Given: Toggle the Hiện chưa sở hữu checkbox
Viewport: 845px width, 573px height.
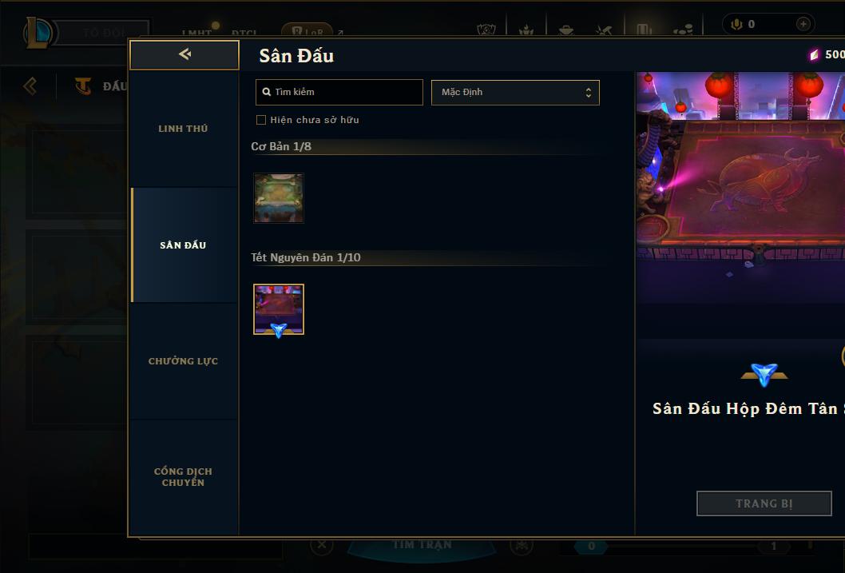Looking at the screenshot, I should point(261,120).
